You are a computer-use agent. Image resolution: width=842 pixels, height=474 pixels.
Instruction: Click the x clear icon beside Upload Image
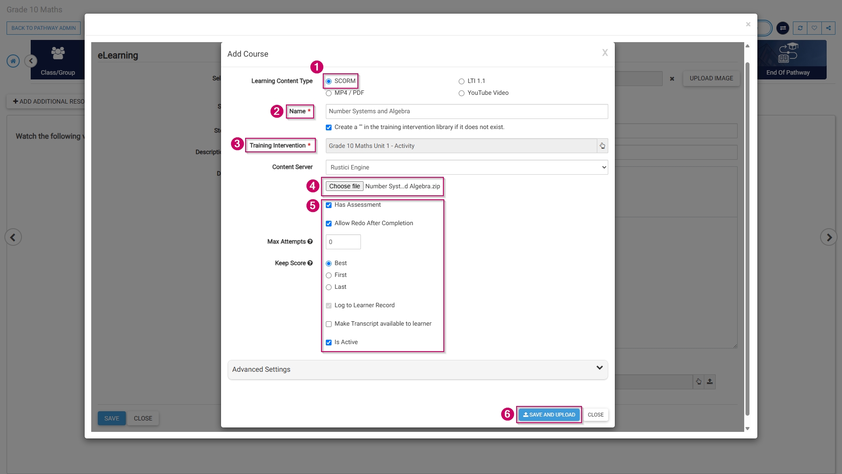(x=672, y=79)
